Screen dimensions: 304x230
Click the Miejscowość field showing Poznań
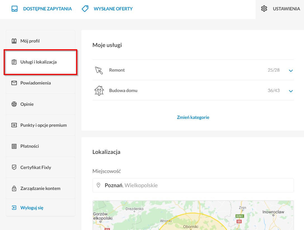[x=193, y=186]
